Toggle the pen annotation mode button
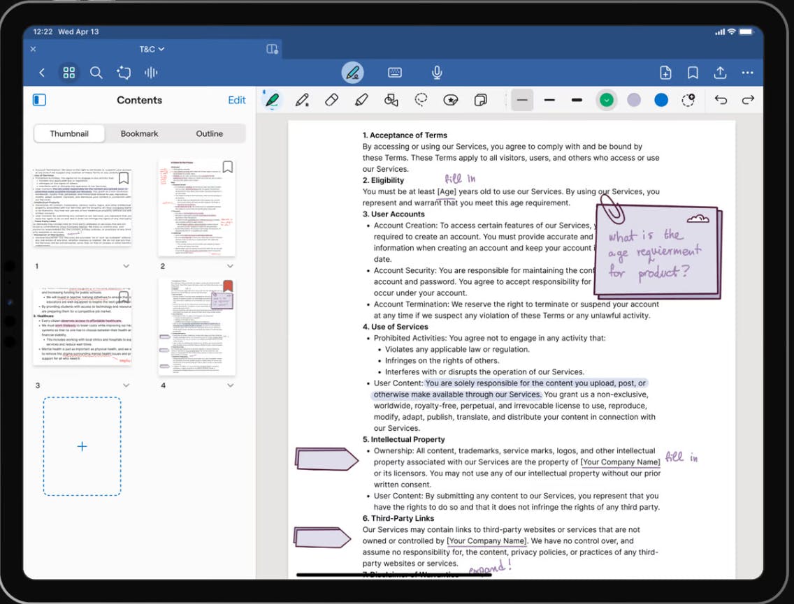The height and width of the screenshot is (604, 794). tap(353, 73)
